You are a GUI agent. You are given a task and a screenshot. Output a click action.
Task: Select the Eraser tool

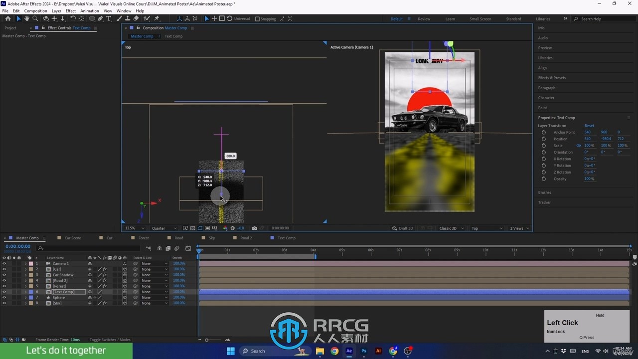click(136, 18)
